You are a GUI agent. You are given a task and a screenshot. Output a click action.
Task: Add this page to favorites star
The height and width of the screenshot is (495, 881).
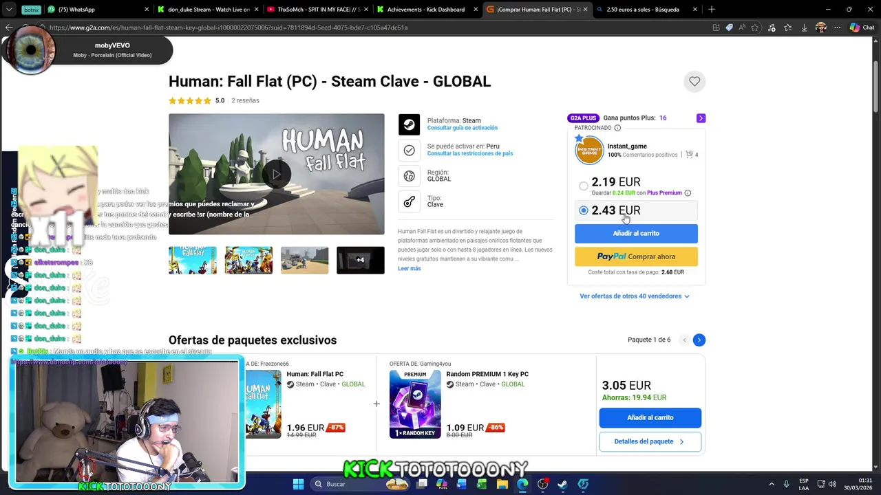click(755, 27)
